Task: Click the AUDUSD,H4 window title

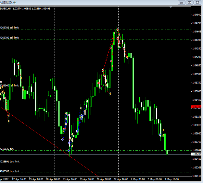Action: [8, 3]
